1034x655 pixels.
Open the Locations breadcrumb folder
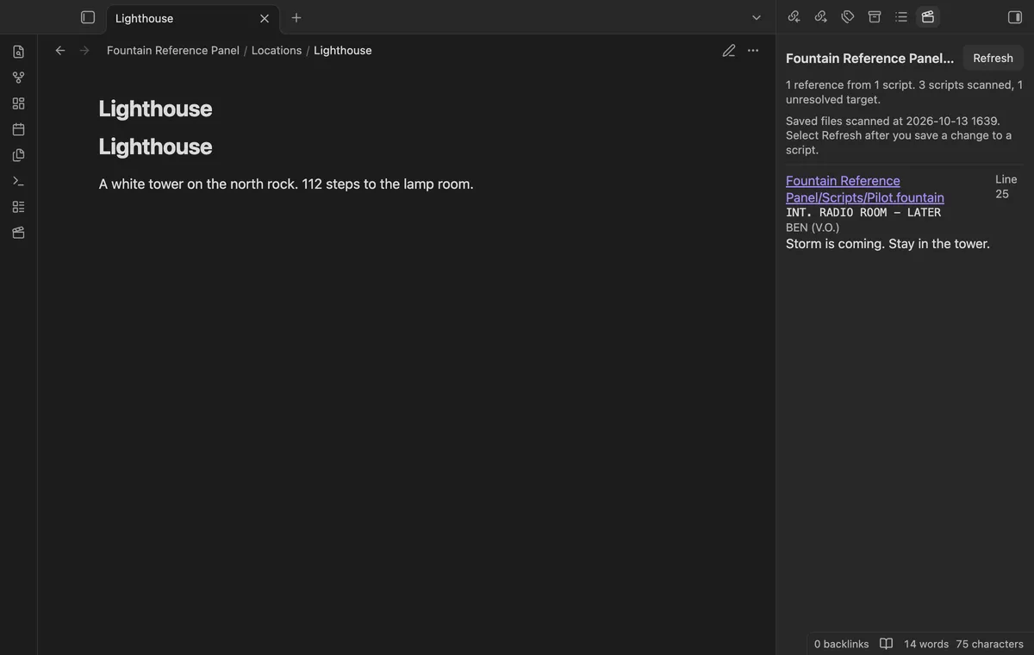point(277,50)
